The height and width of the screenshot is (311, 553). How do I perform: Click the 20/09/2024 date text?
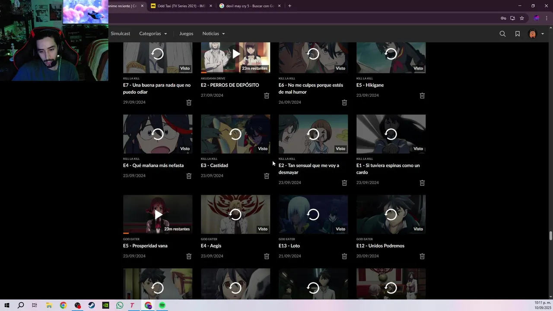[368, 256]
